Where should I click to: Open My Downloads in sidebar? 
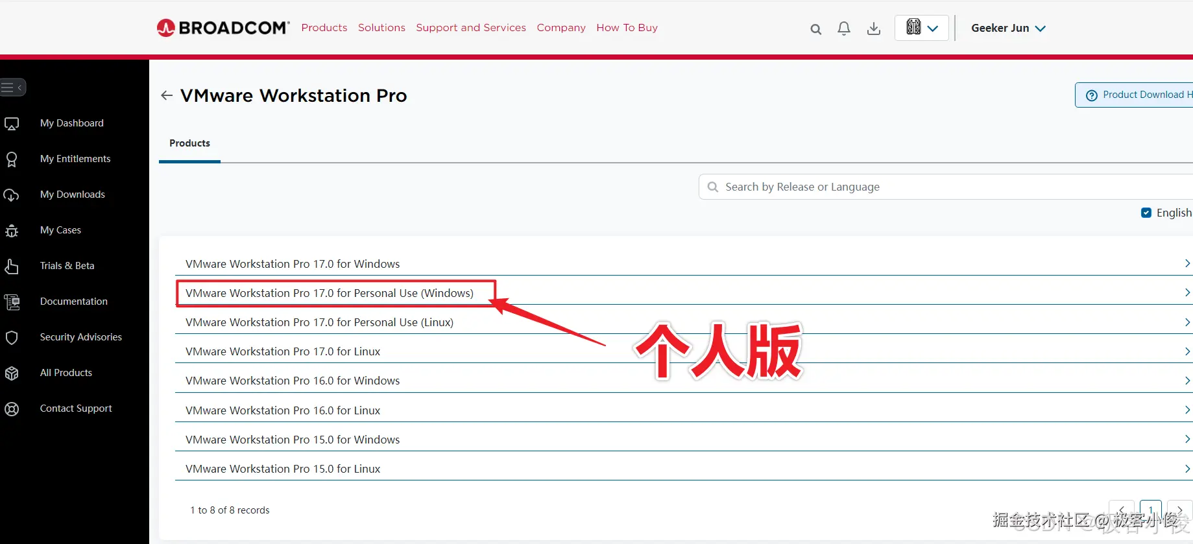point(73,195)
